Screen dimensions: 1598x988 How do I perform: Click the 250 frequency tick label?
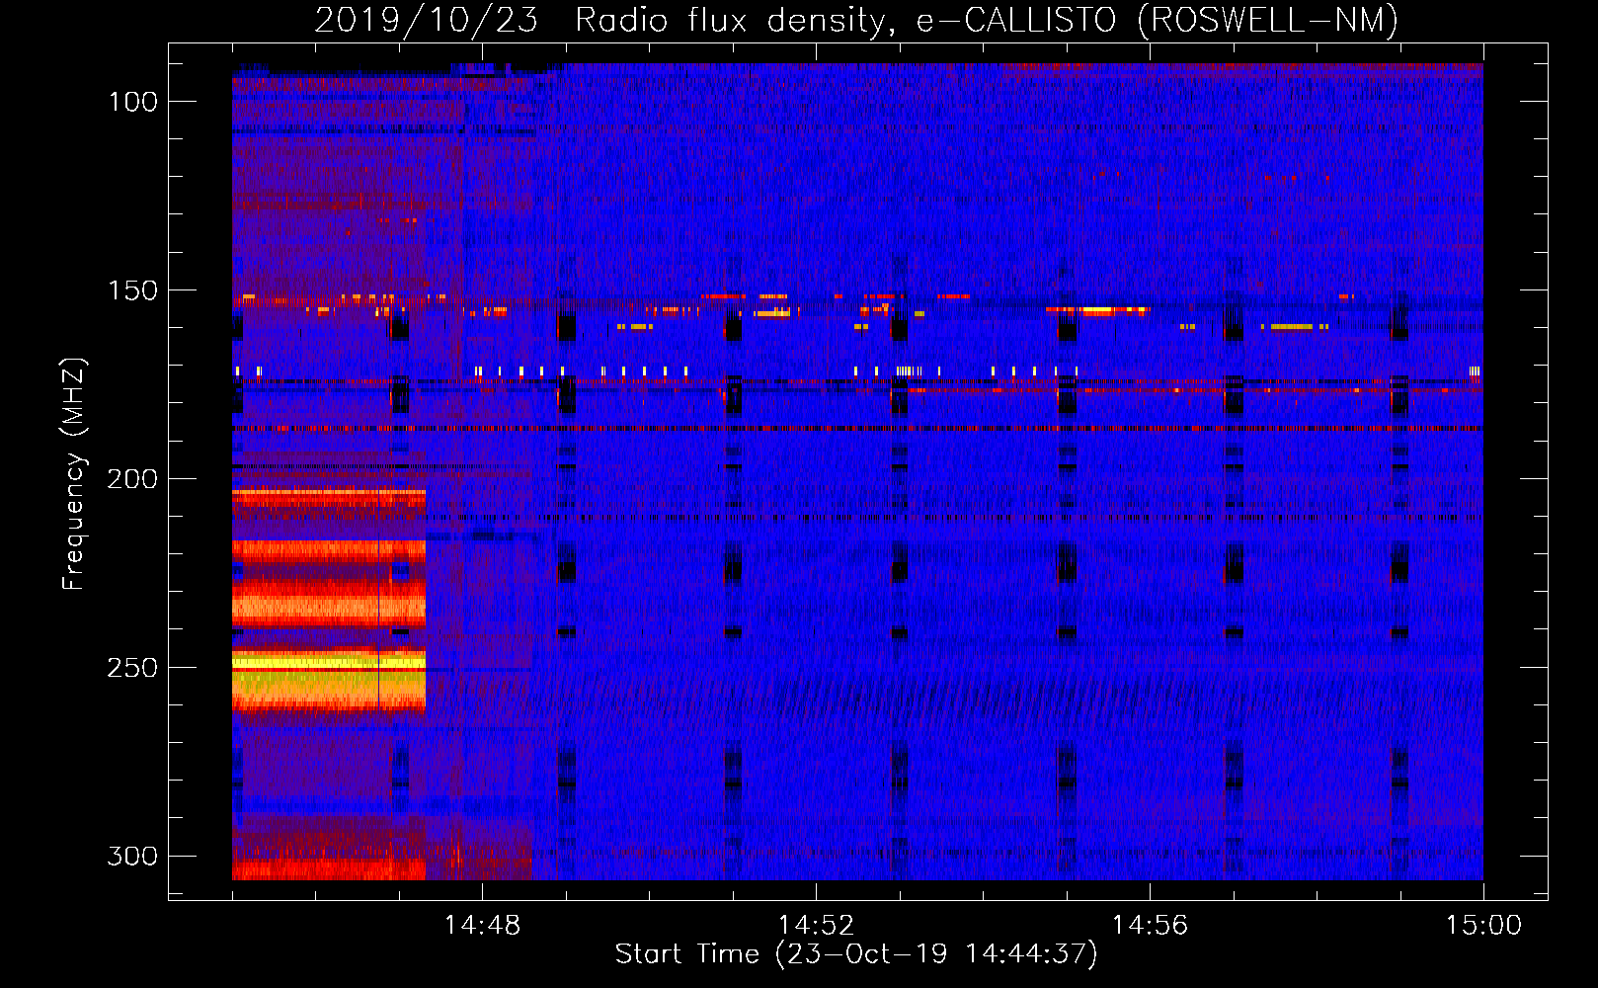tap(132, 668)
